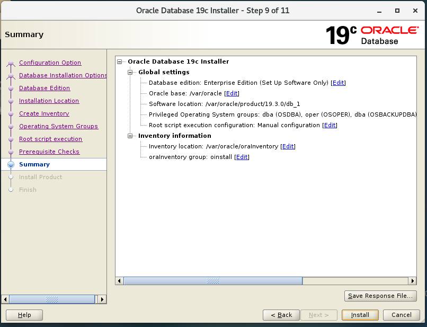Click the Install Product step indicator icon
The width and height of the screenshot is (427, 327).
point(11,177)
